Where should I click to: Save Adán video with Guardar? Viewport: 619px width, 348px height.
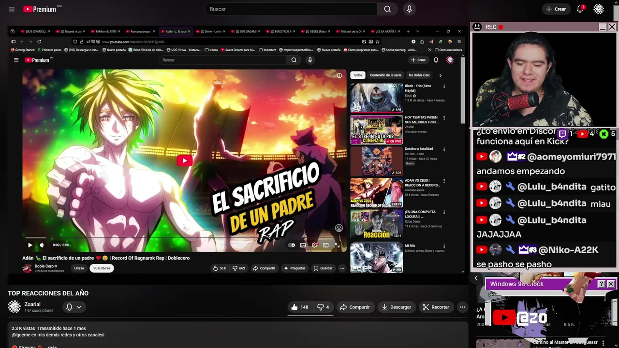(x=323, y=268)
